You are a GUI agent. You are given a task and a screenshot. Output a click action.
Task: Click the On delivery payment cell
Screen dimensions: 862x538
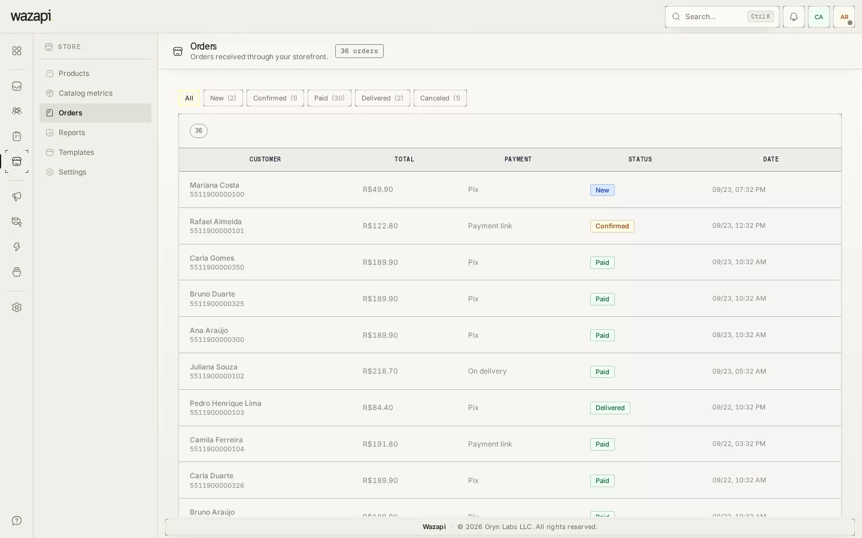487,371
